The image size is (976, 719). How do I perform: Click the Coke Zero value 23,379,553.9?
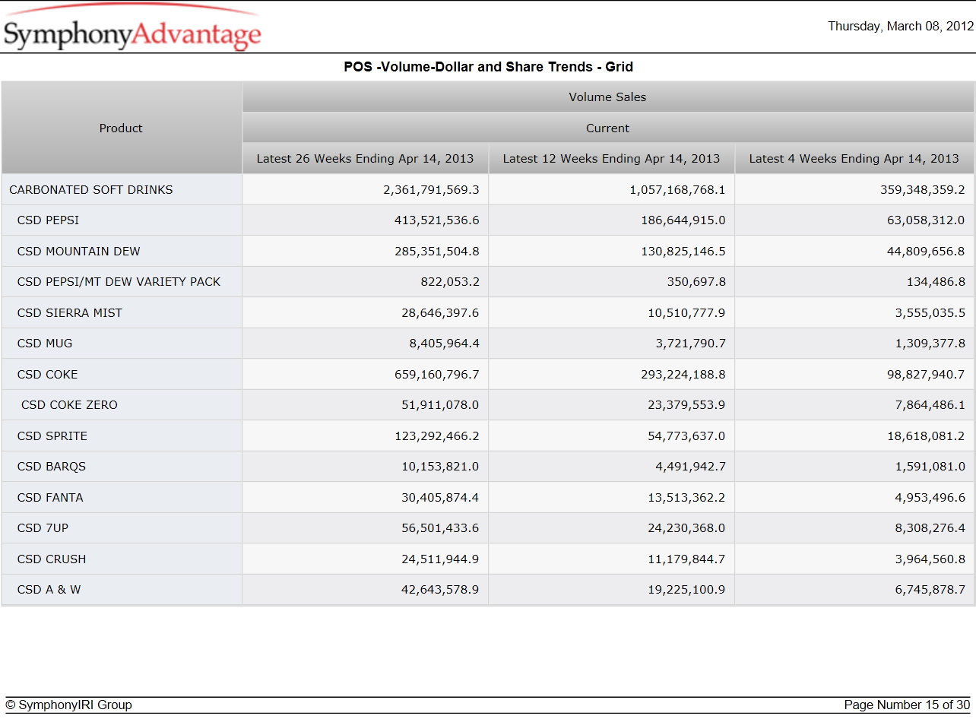686,405
